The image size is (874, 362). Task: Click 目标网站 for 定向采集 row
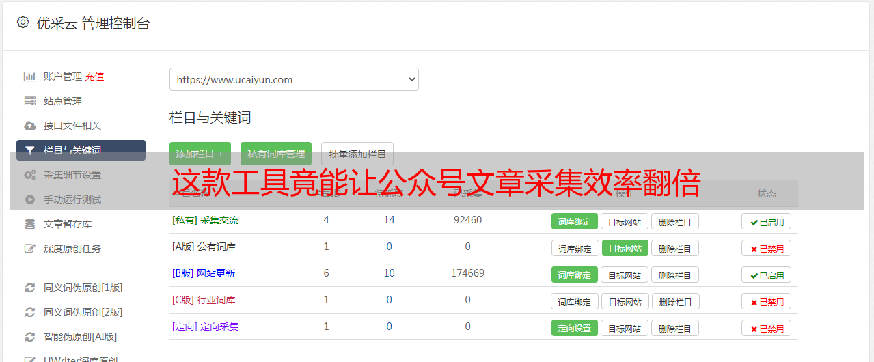625,328
